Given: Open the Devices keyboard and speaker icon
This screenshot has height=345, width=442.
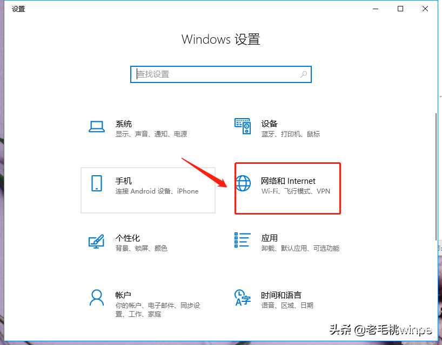Looking at the screenshot, I should [x=243, y=126].
